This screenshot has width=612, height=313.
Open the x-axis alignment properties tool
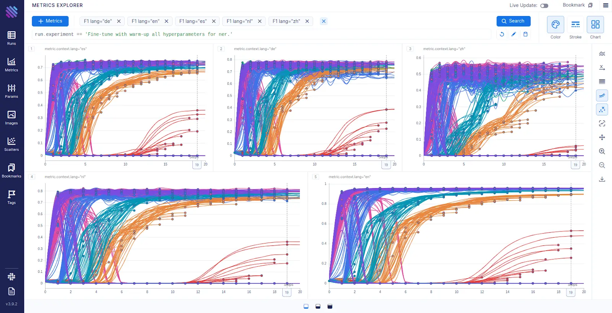(602, 68)
